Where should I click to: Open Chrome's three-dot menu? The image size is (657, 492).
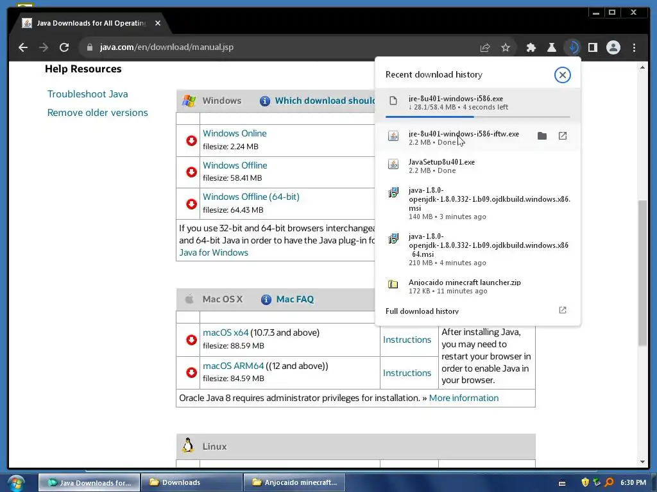634,47
